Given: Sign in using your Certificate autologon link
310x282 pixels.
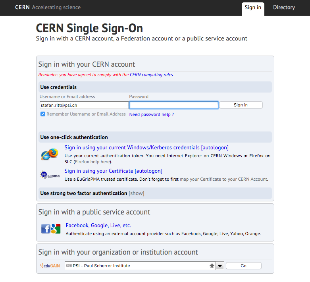Looking at the screenshot, I should 113,171.
